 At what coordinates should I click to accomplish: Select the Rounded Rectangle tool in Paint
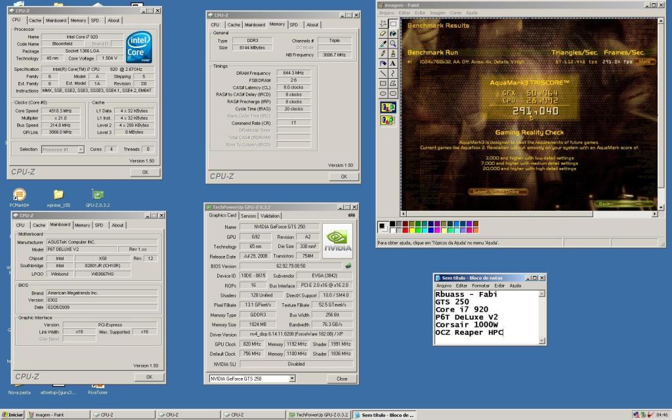pyautogui.click(x=392, y=93)
